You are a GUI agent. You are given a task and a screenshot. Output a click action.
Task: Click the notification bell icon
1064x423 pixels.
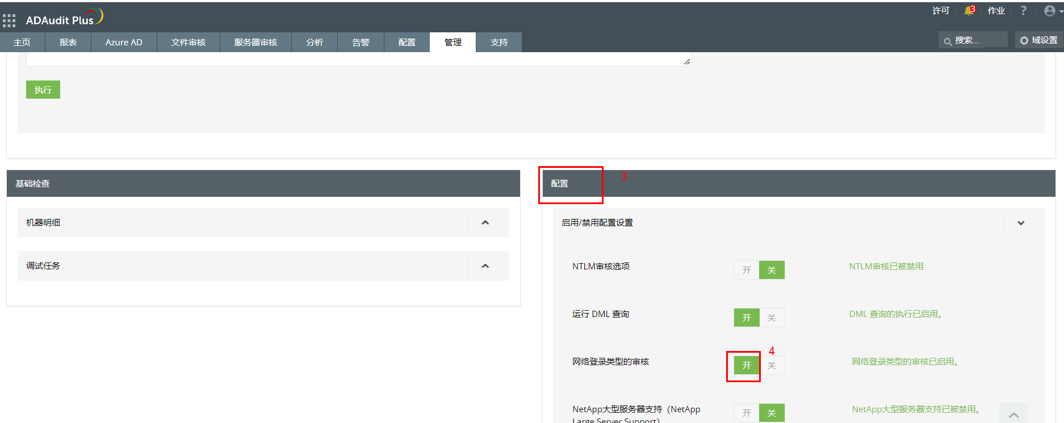969,11
